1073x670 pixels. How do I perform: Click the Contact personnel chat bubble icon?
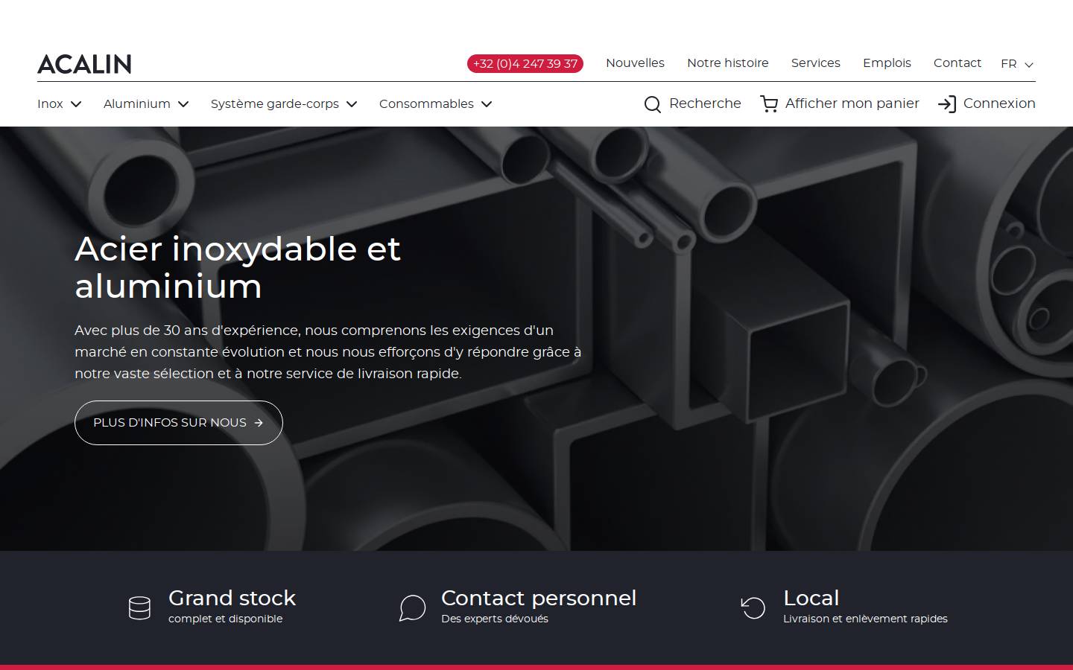[x=412, y=608]
